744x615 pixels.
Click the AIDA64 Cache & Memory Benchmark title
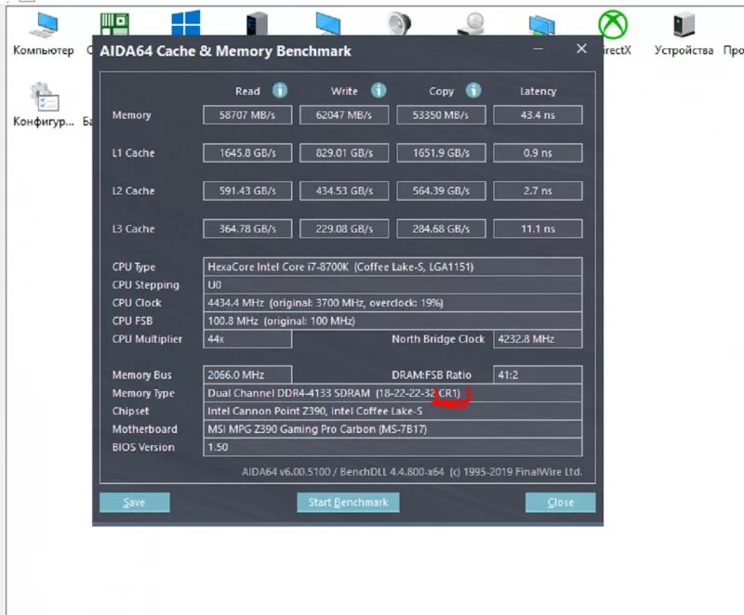[225, 51]
